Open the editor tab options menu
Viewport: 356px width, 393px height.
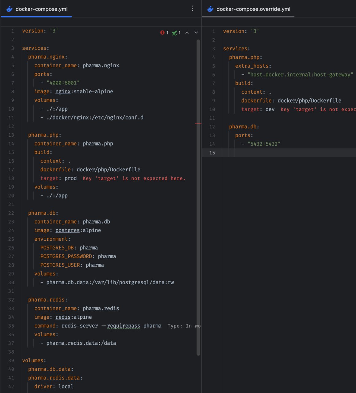192,8
